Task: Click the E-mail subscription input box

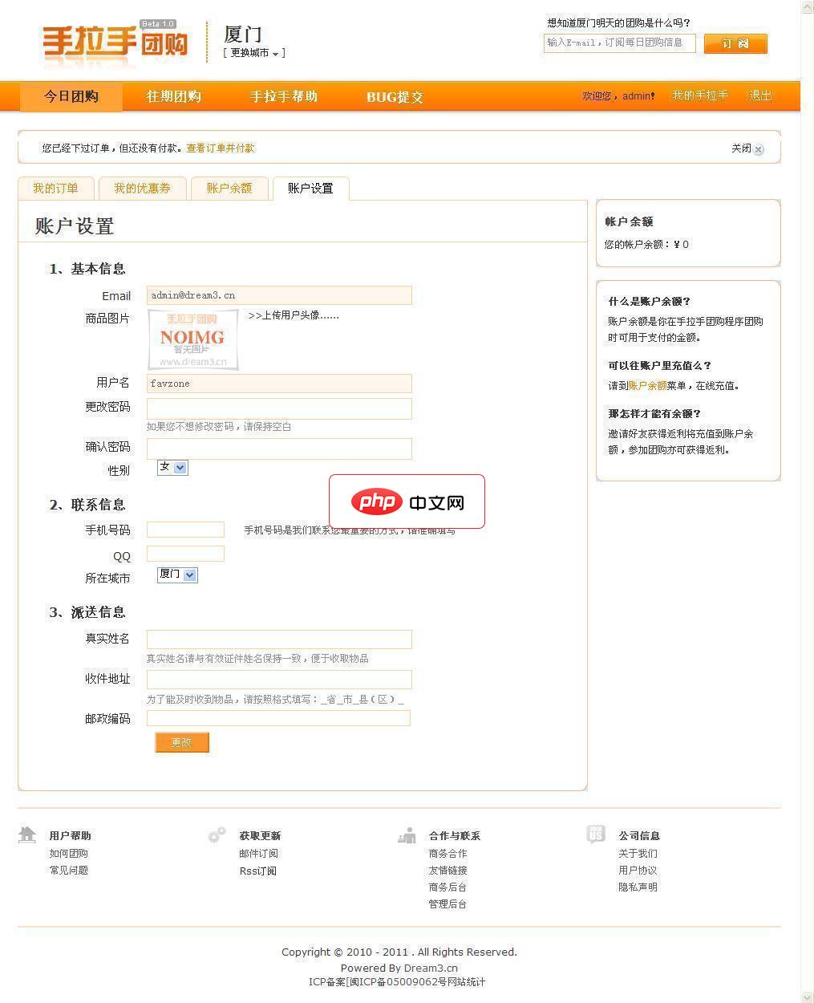Action: coord(618,43)
